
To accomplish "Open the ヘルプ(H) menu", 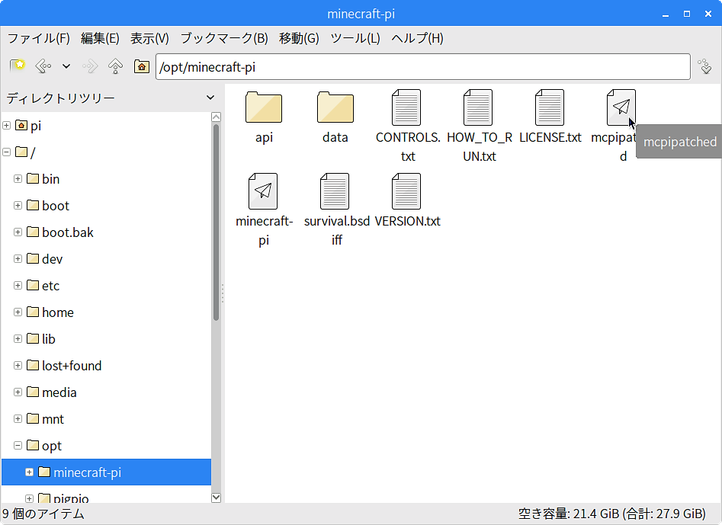I will (417, 38).
